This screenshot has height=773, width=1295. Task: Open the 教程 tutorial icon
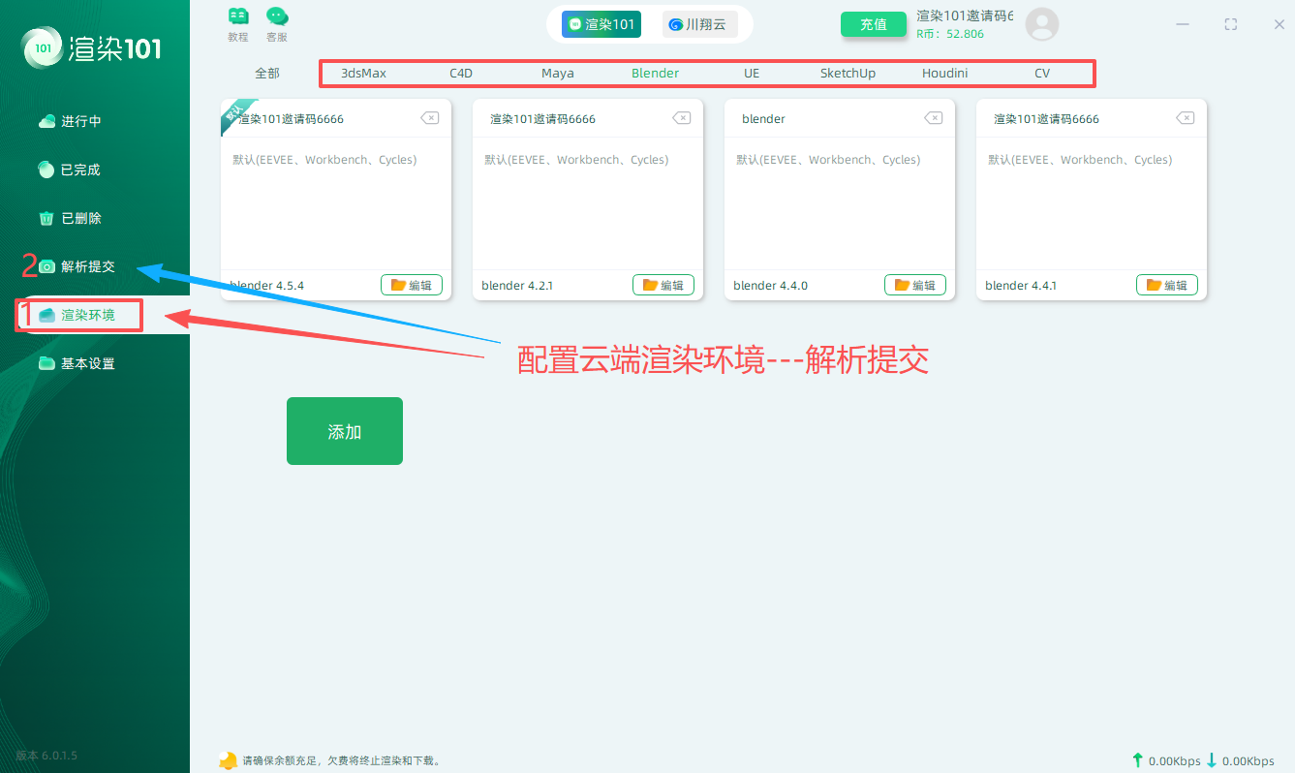click(238, 24)
